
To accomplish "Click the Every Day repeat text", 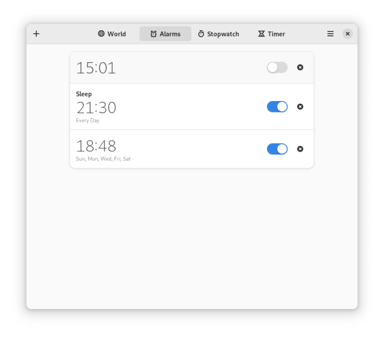I will point(87,121).
